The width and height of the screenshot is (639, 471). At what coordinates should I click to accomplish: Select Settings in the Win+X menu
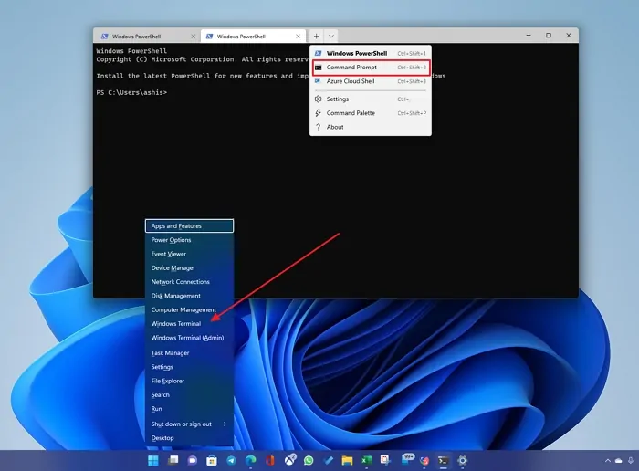point(189,367)
